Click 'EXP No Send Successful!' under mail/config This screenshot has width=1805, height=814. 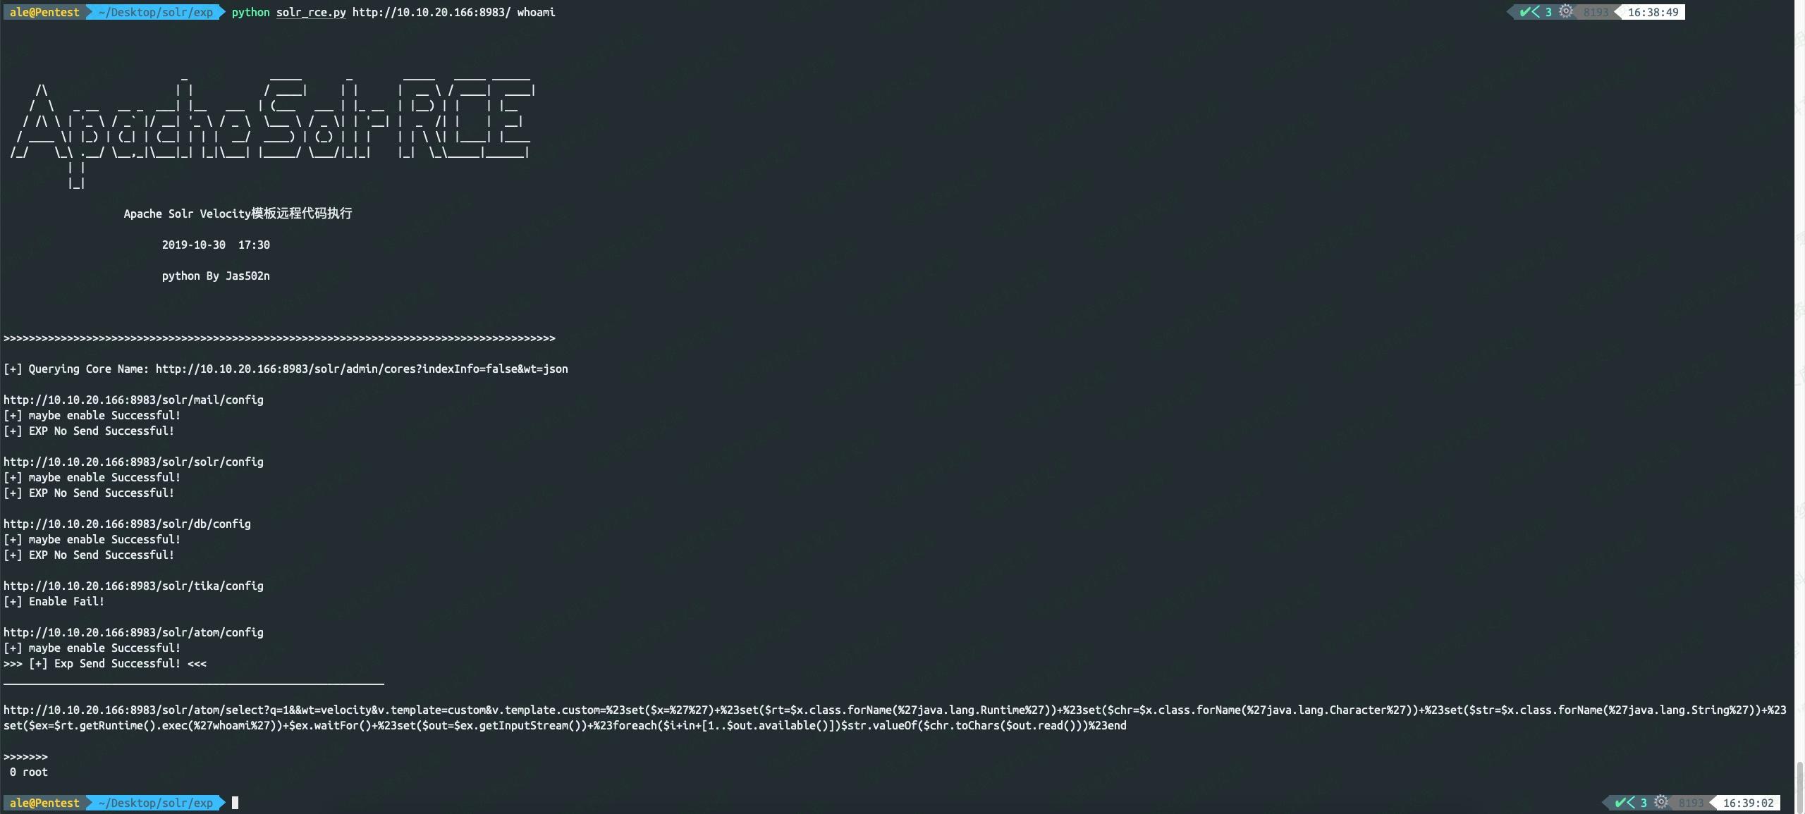pos(102,431)
